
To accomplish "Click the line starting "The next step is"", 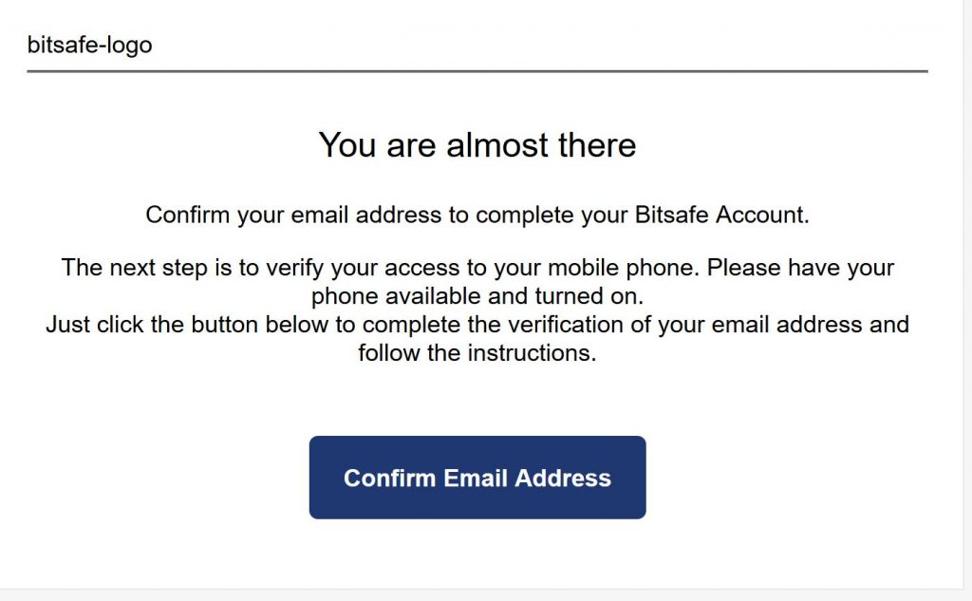I will pos(477,267).
